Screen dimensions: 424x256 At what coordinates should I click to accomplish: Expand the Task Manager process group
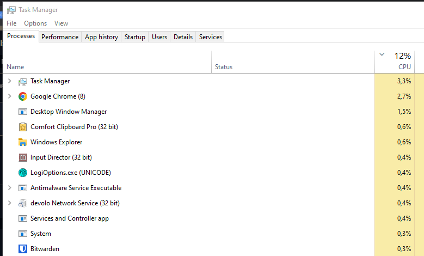tap(9, 81)
